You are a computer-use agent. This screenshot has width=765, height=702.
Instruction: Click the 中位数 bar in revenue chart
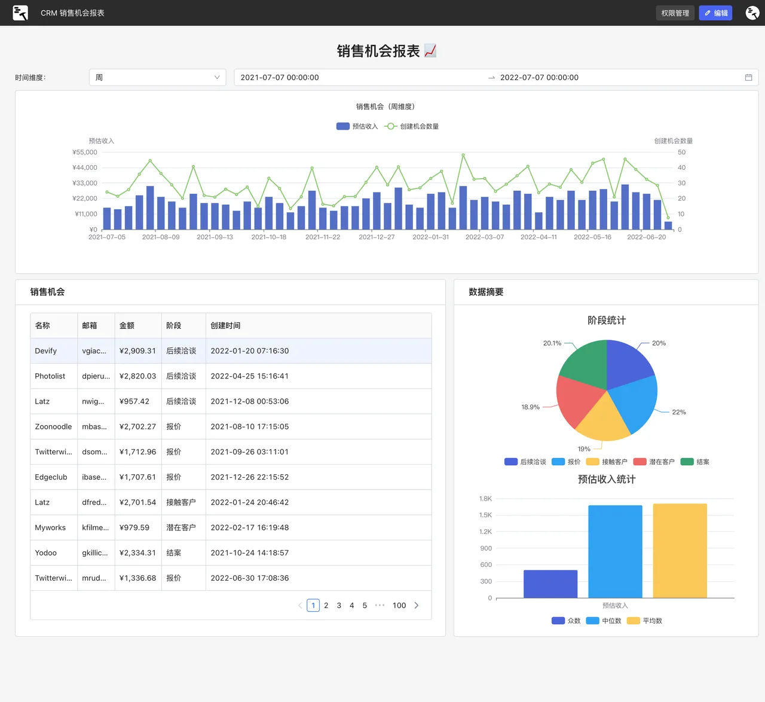click(x=615, y=551)
